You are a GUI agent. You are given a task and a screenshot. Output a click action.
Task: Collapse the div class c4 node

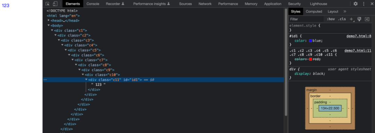pyautogui.click(x=62, y=45)
